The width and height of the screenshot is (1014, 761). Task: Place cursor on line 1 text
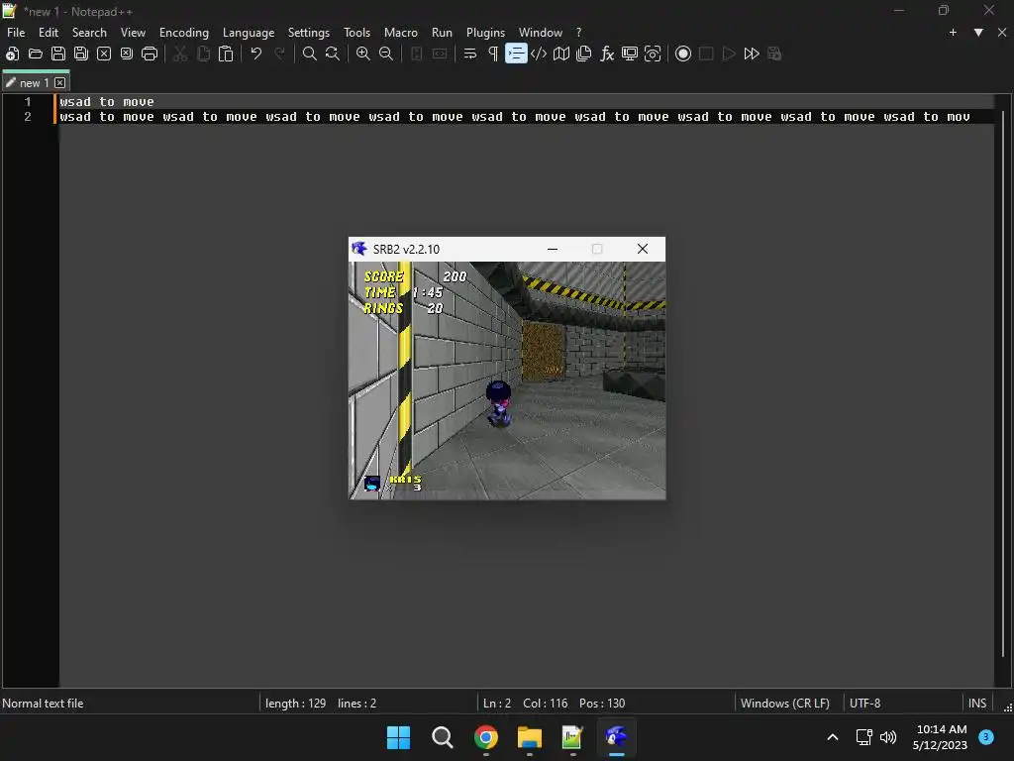pyautogui.click(x=107, y=102)
